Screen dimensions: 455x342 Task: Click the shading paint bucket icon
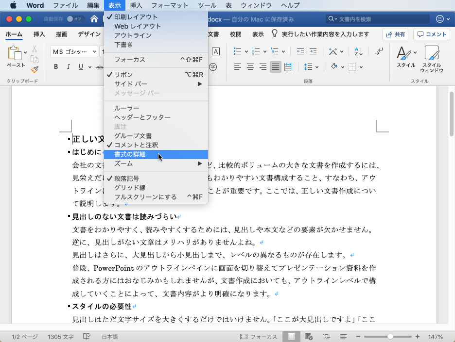tap(334, 67)
